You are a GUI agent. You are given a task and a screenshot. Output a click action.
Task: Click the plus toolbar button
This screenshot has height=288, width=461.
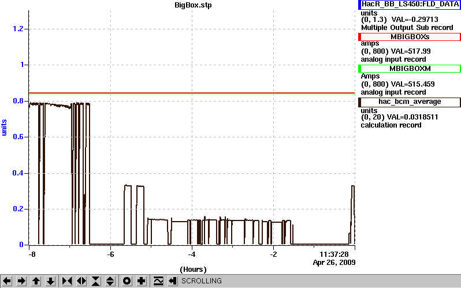[141, 281]
